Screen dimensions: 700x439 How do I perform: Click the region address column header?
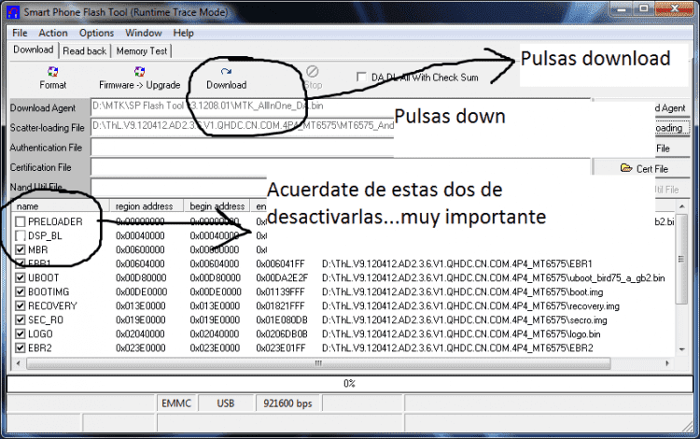(147, 205)
